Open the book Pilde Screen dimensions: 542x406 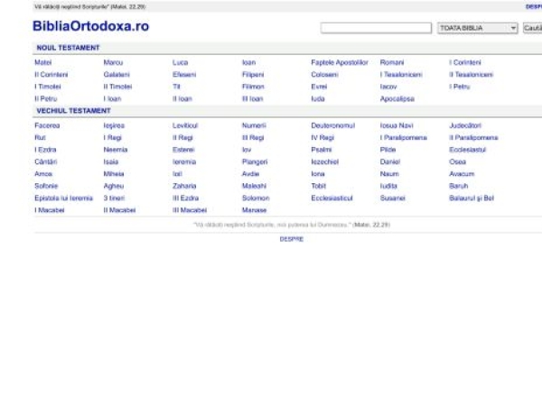coord(388,150)
